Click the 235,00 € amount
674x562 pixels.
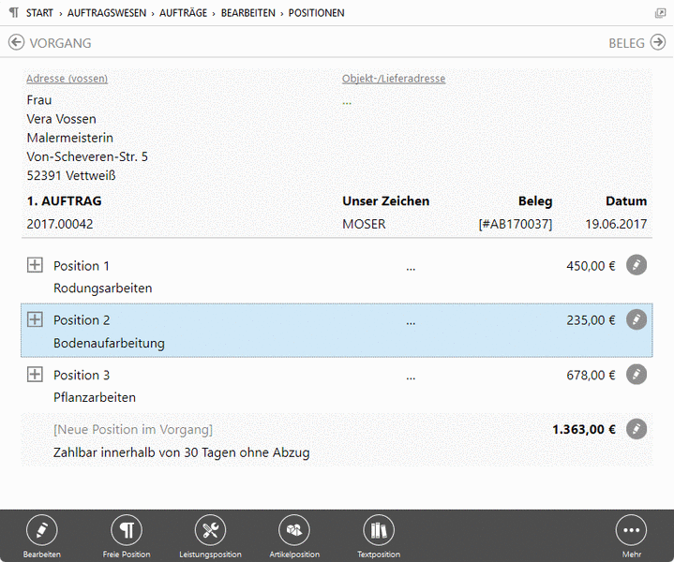(x=591, y=320)
